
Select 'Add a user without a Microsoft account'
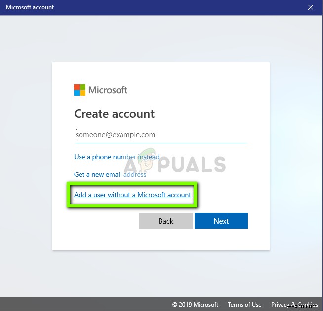point(132,195)
